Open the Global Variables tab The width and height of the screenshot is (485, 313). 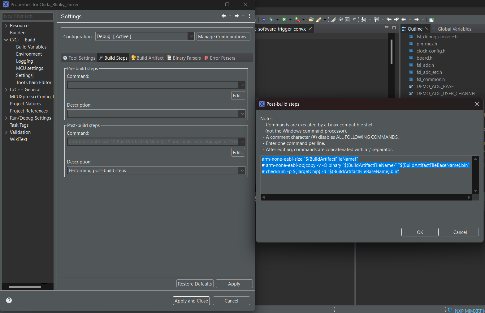[x=454, y=29]
